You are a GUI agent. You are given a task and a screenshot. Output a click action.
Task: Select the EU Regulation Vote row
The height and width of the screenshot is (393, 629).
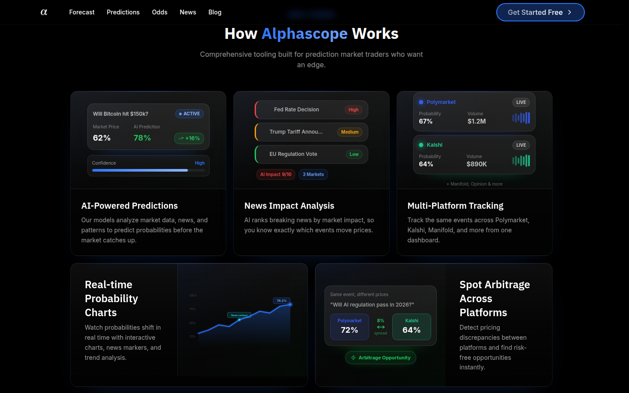pyautogui.click(x=311, y=154)
